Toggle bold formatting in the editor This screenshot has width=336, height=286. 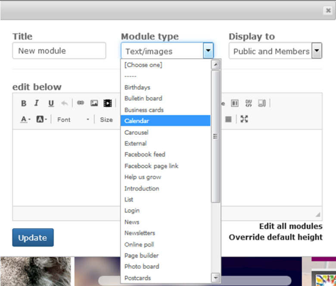point(24,103)
